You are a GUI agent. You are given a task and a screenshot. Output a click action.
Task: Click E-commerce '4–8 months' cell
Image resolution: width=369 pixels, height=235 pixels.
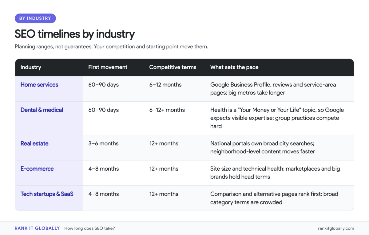point(103,169)
